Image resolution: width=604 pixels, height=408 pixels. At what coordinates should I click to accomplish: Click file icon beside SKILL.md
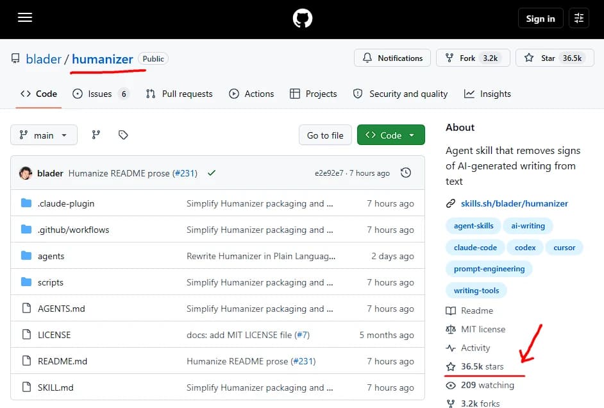click(26, 387)
